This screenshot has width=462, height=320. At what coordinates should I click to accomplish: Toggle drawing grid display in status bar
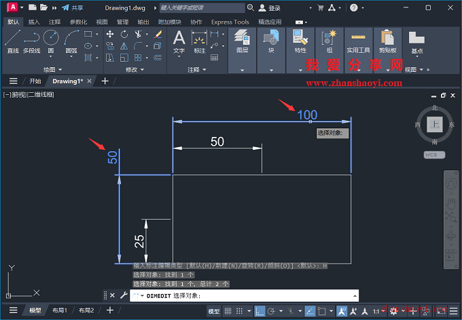[x=228, y=311]
